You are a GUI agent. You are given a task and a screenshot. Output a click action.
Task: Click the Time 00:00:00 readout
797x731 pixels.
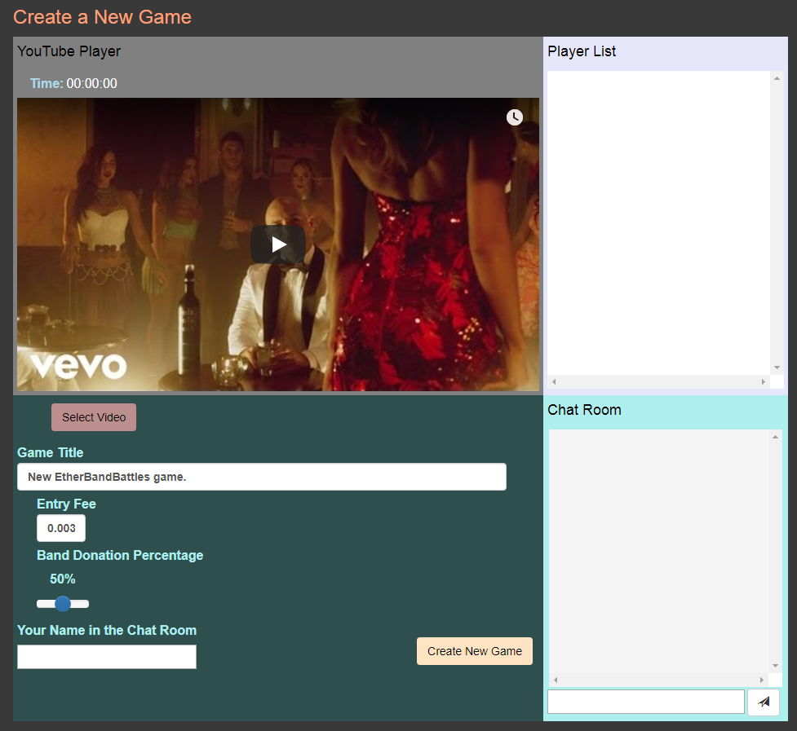point(73,83)
